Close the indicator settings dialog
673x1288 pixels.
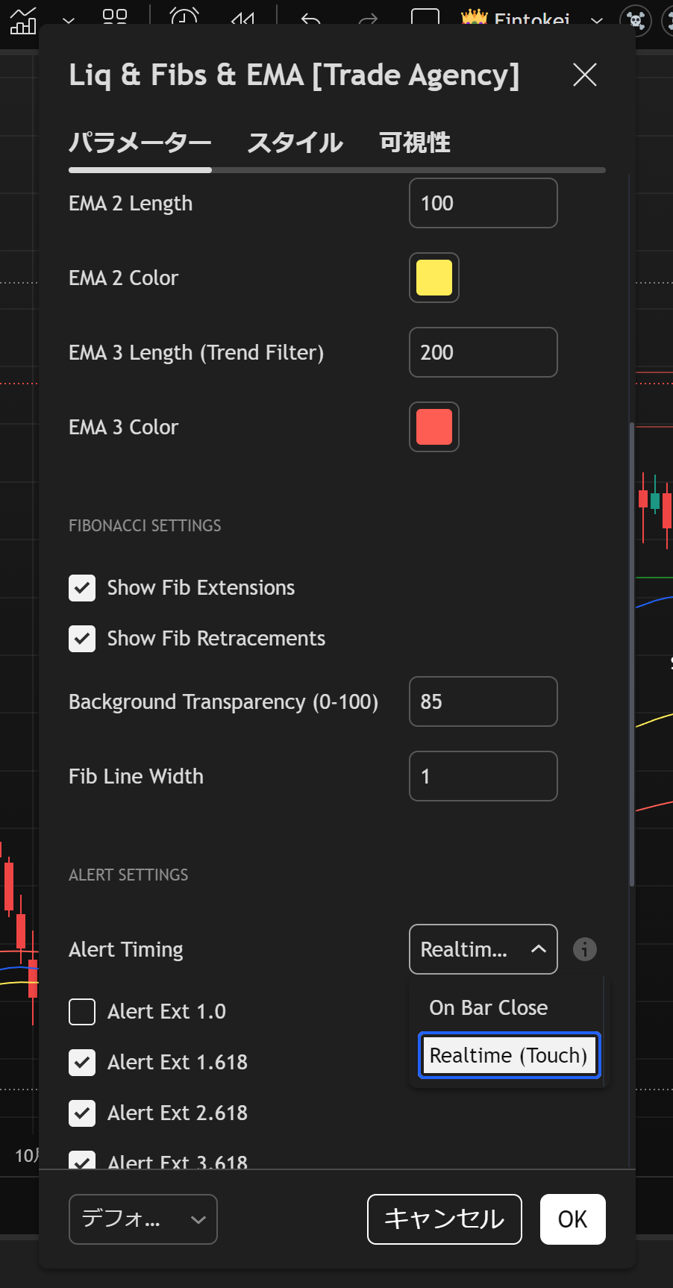coord(584,75)
